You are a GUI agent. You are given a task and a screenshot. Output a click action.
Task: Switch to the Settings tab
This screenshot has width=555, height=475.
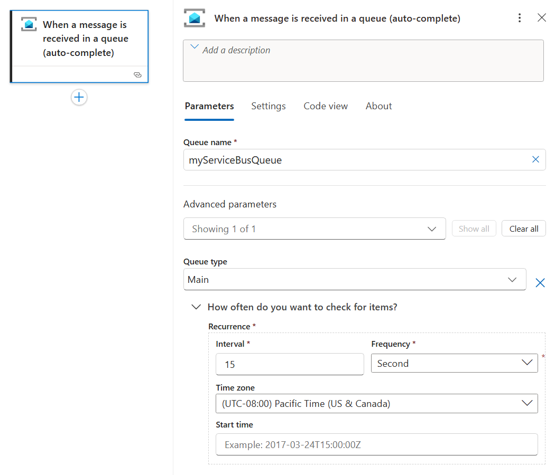coord(269,106)
